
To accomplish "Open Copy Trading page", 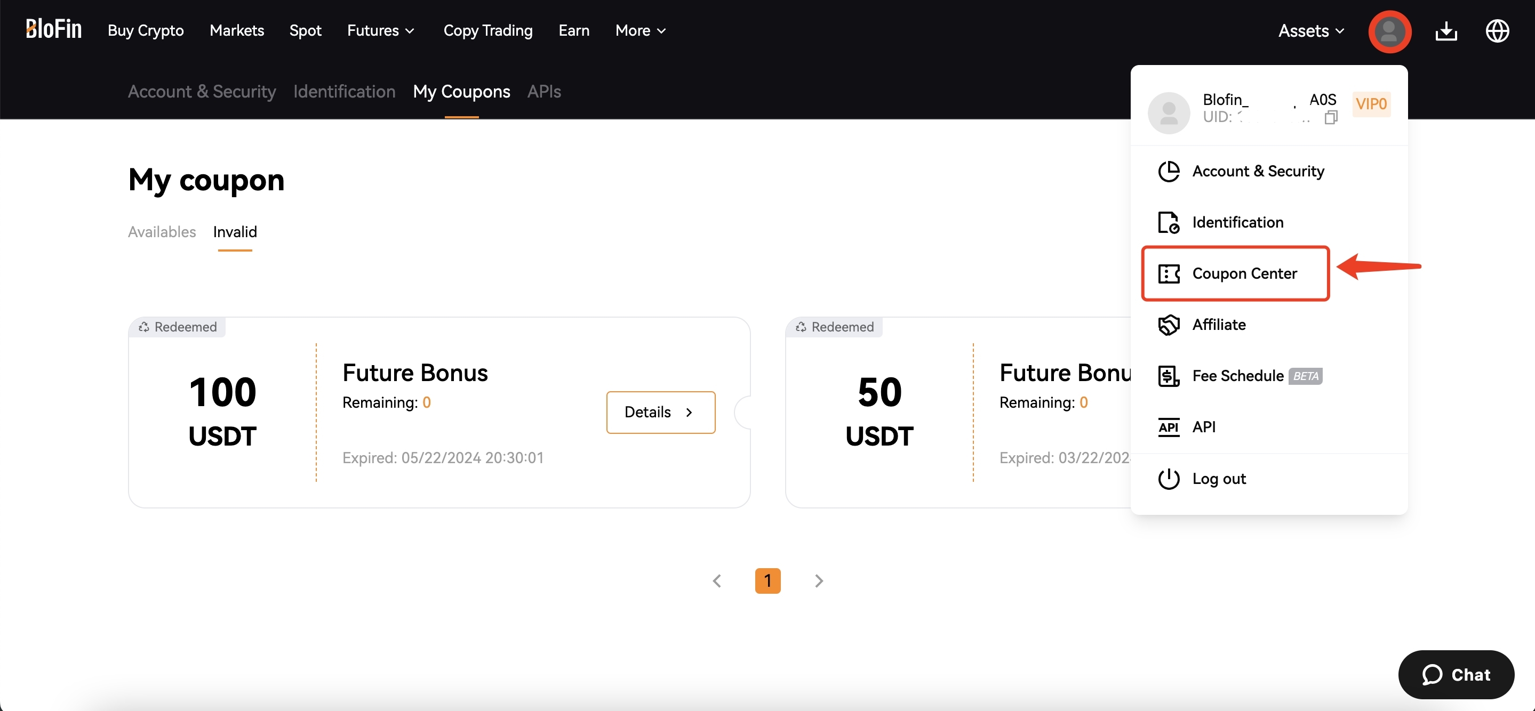I will [x=488, y=30].
